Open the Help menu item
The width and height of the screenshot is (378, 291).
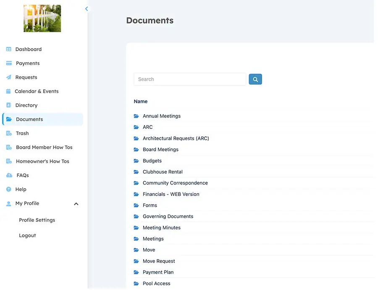[21, 189]
